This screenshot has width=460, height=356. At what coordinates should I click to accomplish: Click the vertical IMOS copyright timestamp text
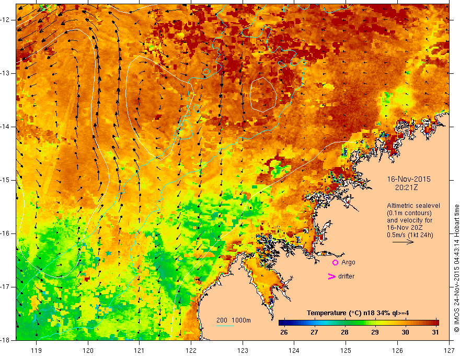pos(456,268)
